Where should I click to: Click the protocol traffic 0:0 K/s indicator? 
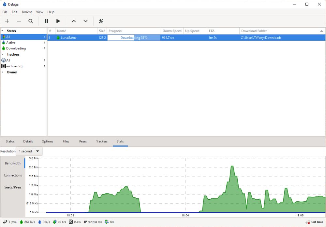[x=59, y=222]
